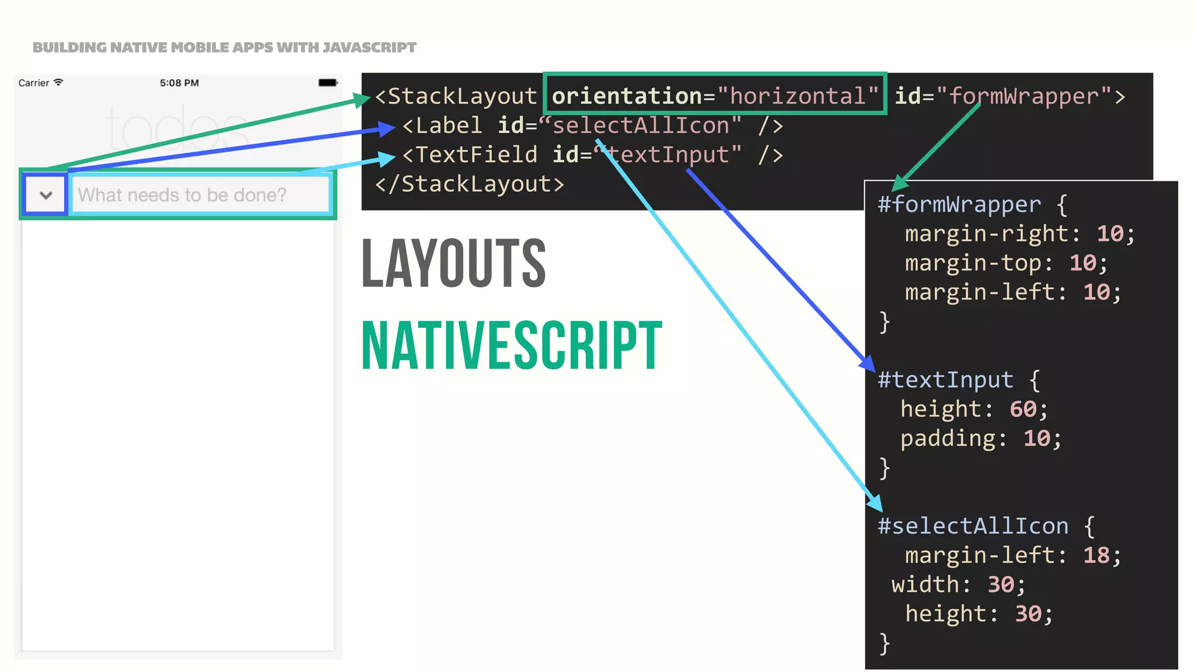Click 'width: 30;' CSS line
Screen dimensions: 1195x672
point(959,584)
